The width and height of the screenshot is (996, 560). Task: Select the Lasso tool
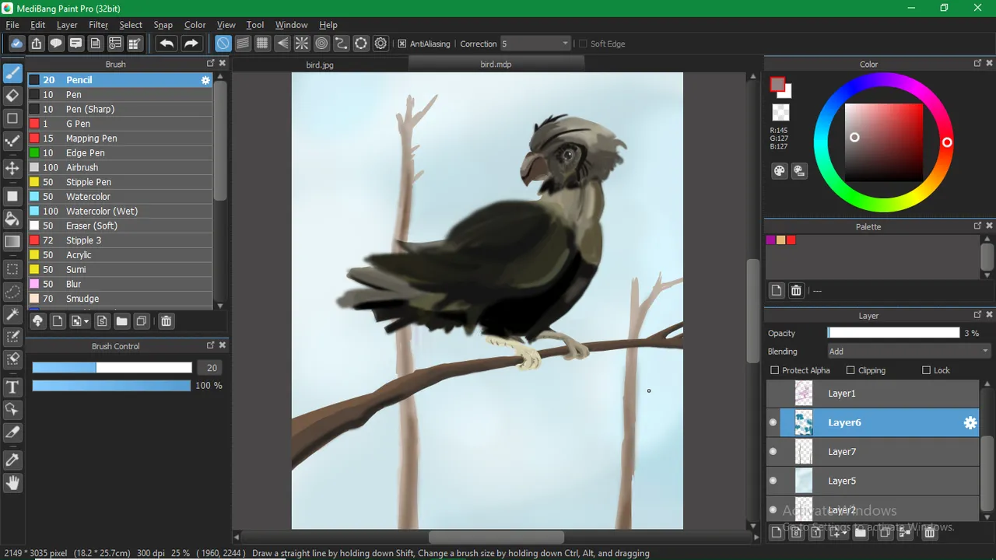tap(12, 292)
